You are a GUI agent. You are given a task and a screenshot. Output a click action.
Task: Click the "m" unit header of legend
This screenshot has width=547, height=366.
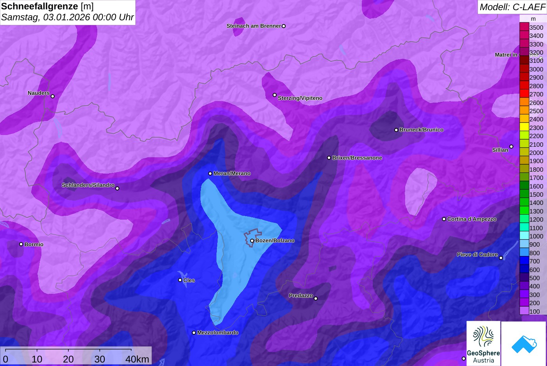pyautogui.click(x=533, y=19)
